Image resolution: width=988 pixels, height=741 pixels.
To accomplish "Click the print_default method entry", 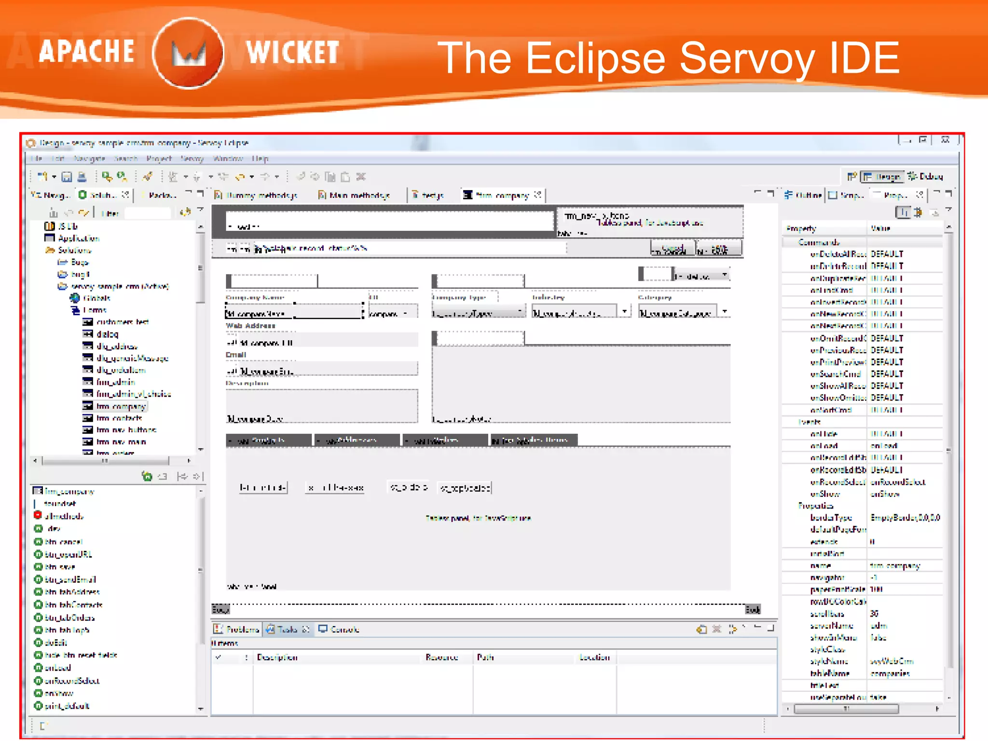I will point(62,706).
